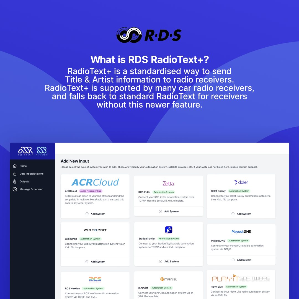Click the 'Dalet Galaxy' card title
Image resolution: width=299 pixels, height=299 pixels.
pyautogui.click(x=218, y=191)
